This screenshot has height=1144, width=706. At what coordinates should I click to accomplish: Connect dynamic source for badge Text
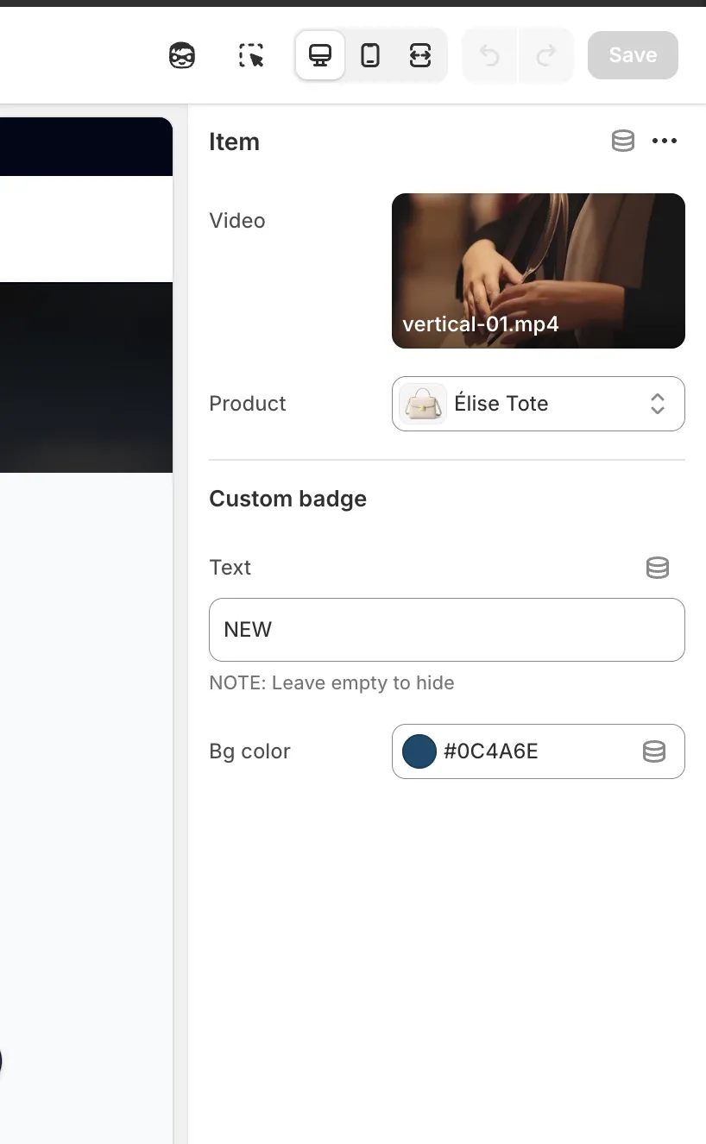658,568
